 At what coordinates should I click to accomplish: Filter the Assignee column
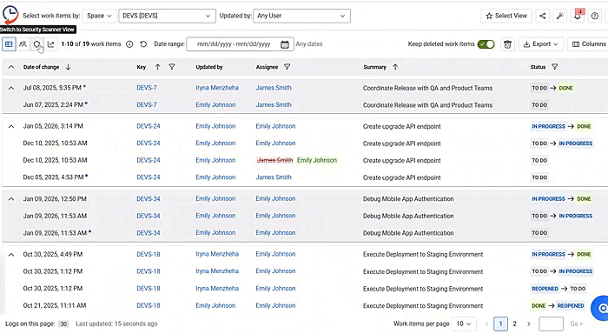coord(287,67)
